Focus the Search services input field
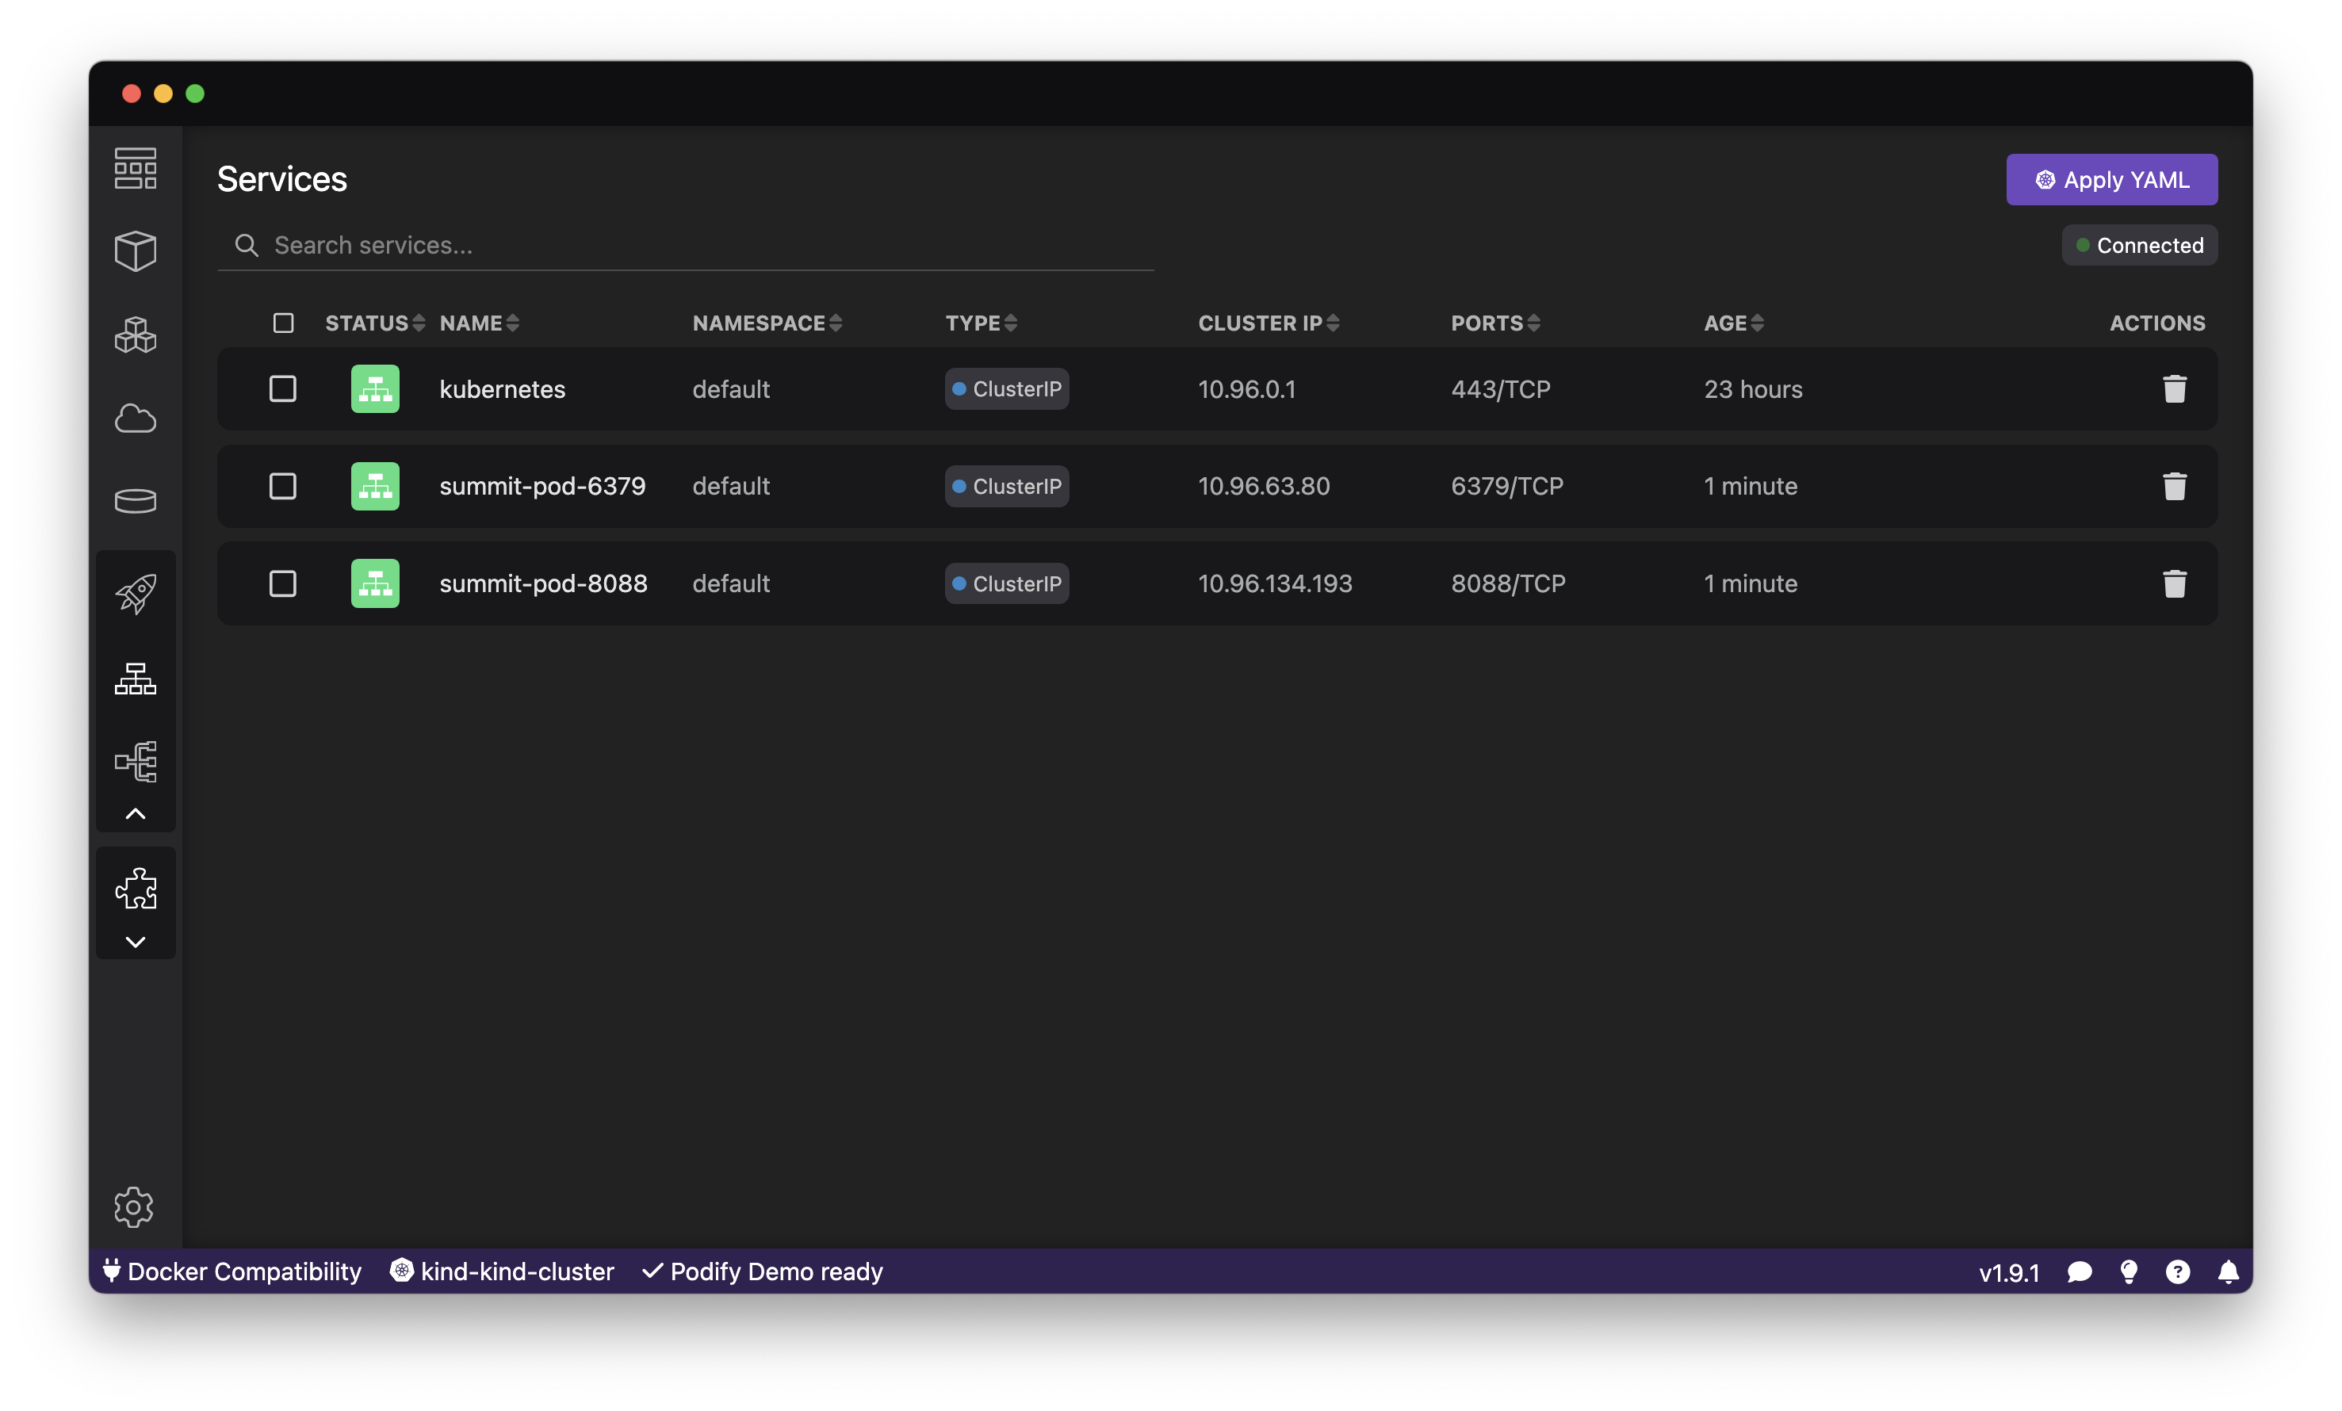The image size is (2342, 1411). tap(685, 245)
